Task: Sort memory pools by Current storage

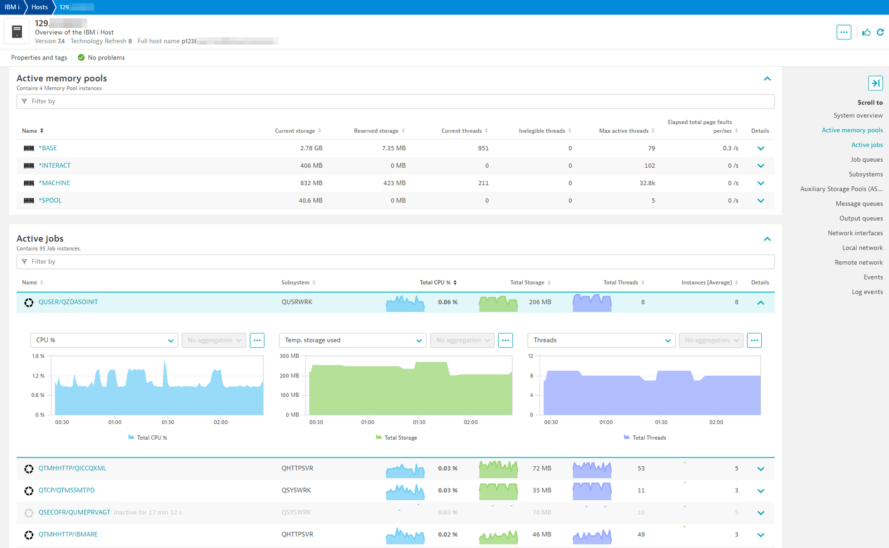Action: (298, 131)
